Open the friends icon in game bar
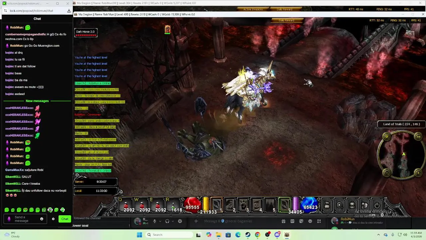 pos(364,205)
